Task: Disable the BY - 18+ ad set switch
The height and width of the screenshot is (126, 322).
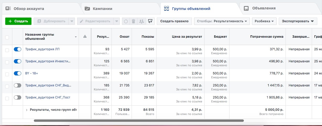Action: 17,73
